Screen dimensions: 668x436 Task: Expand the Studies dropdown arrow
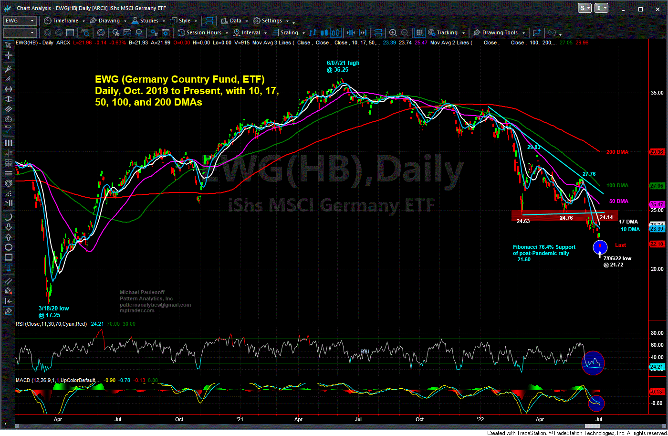coord(164,21)
